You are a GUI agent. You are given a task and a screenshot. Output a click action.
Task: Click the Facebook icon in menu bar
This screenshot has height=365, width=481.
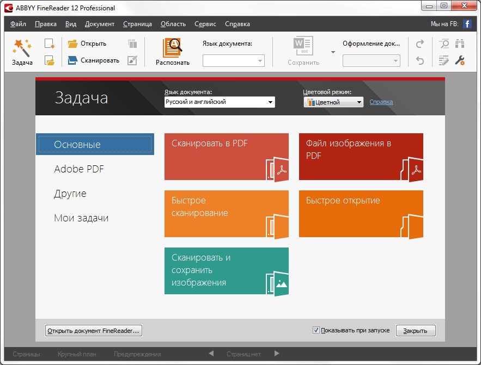click(467, 24)
